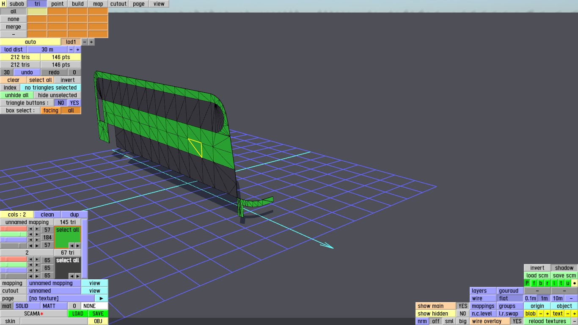Click the red asterisk beside SCAMA
This screenshot has width=578, height=325.
click(42, 314)
